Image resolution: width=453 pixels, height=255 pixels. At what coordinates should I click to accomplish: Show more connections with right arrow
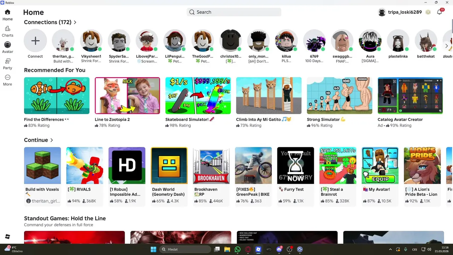(x=446, y=46)
